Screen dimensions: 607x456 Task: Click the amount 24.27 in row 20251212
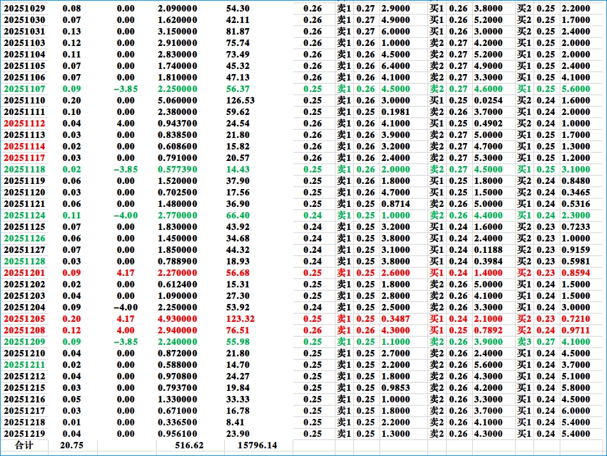click(x=238, y=377)
